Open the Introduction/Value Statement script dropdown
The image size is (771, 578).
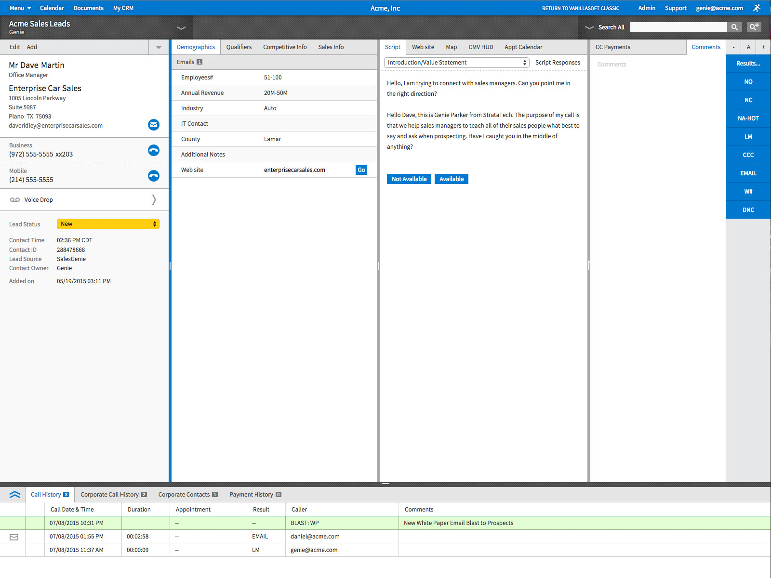(456, 62)
